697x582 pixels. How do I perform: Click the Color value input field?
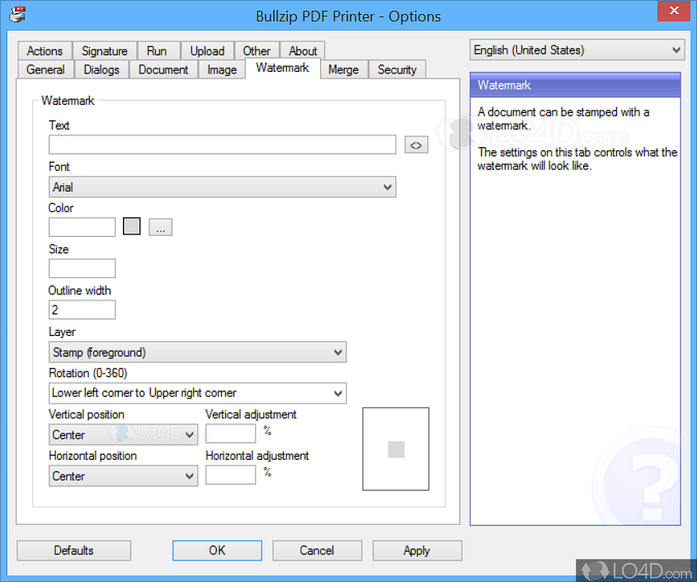tap(82, 227)
